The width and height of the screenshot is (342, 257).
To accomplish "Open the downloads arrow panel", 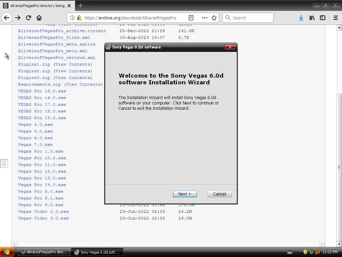I will pyautogui.click(x=301, y=18).
